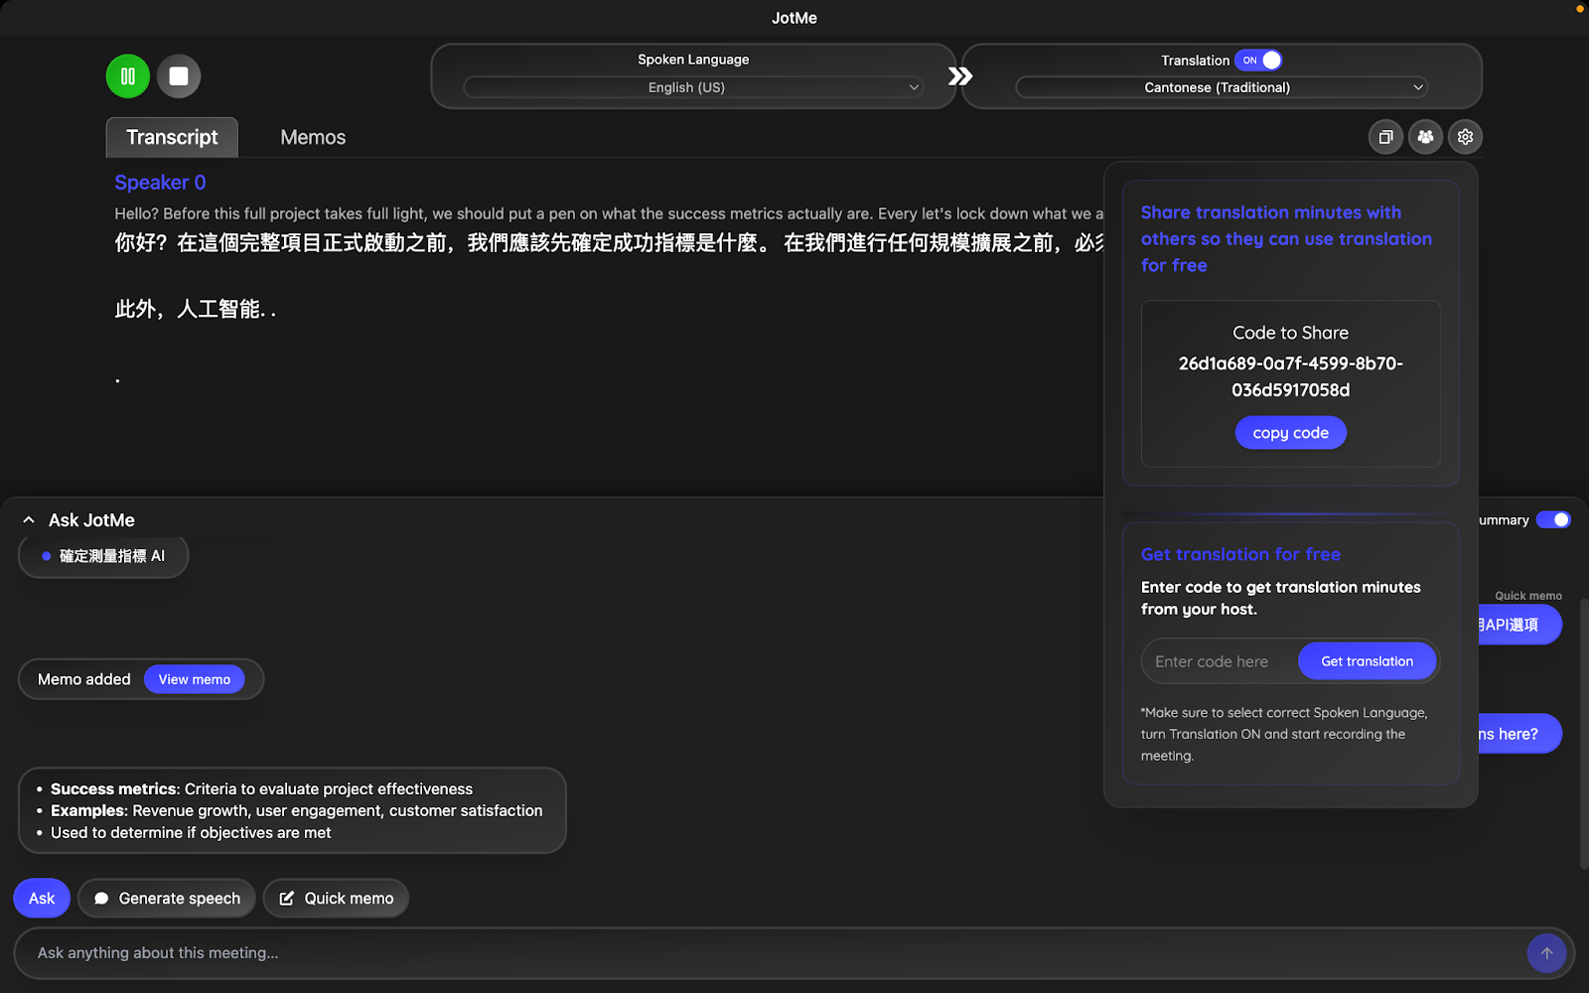The height and width of the screenshot is (993, 1589).
Task: Click the send arrow icon
Action: point(1546,953)
